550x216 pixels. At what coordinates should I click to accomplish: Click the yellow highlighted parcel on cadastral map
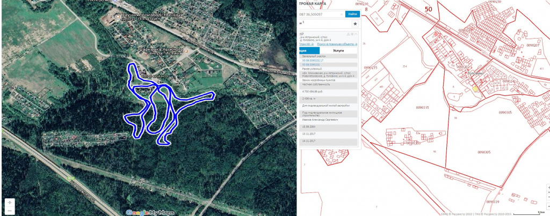(x=475, y=89)
